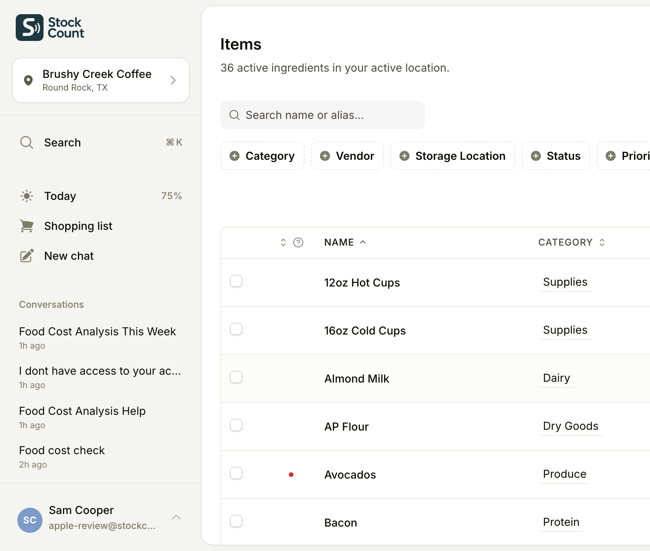Click plus icon on Vendor filter chip
This screenshot has height=551, width=650.
point(325,156)
